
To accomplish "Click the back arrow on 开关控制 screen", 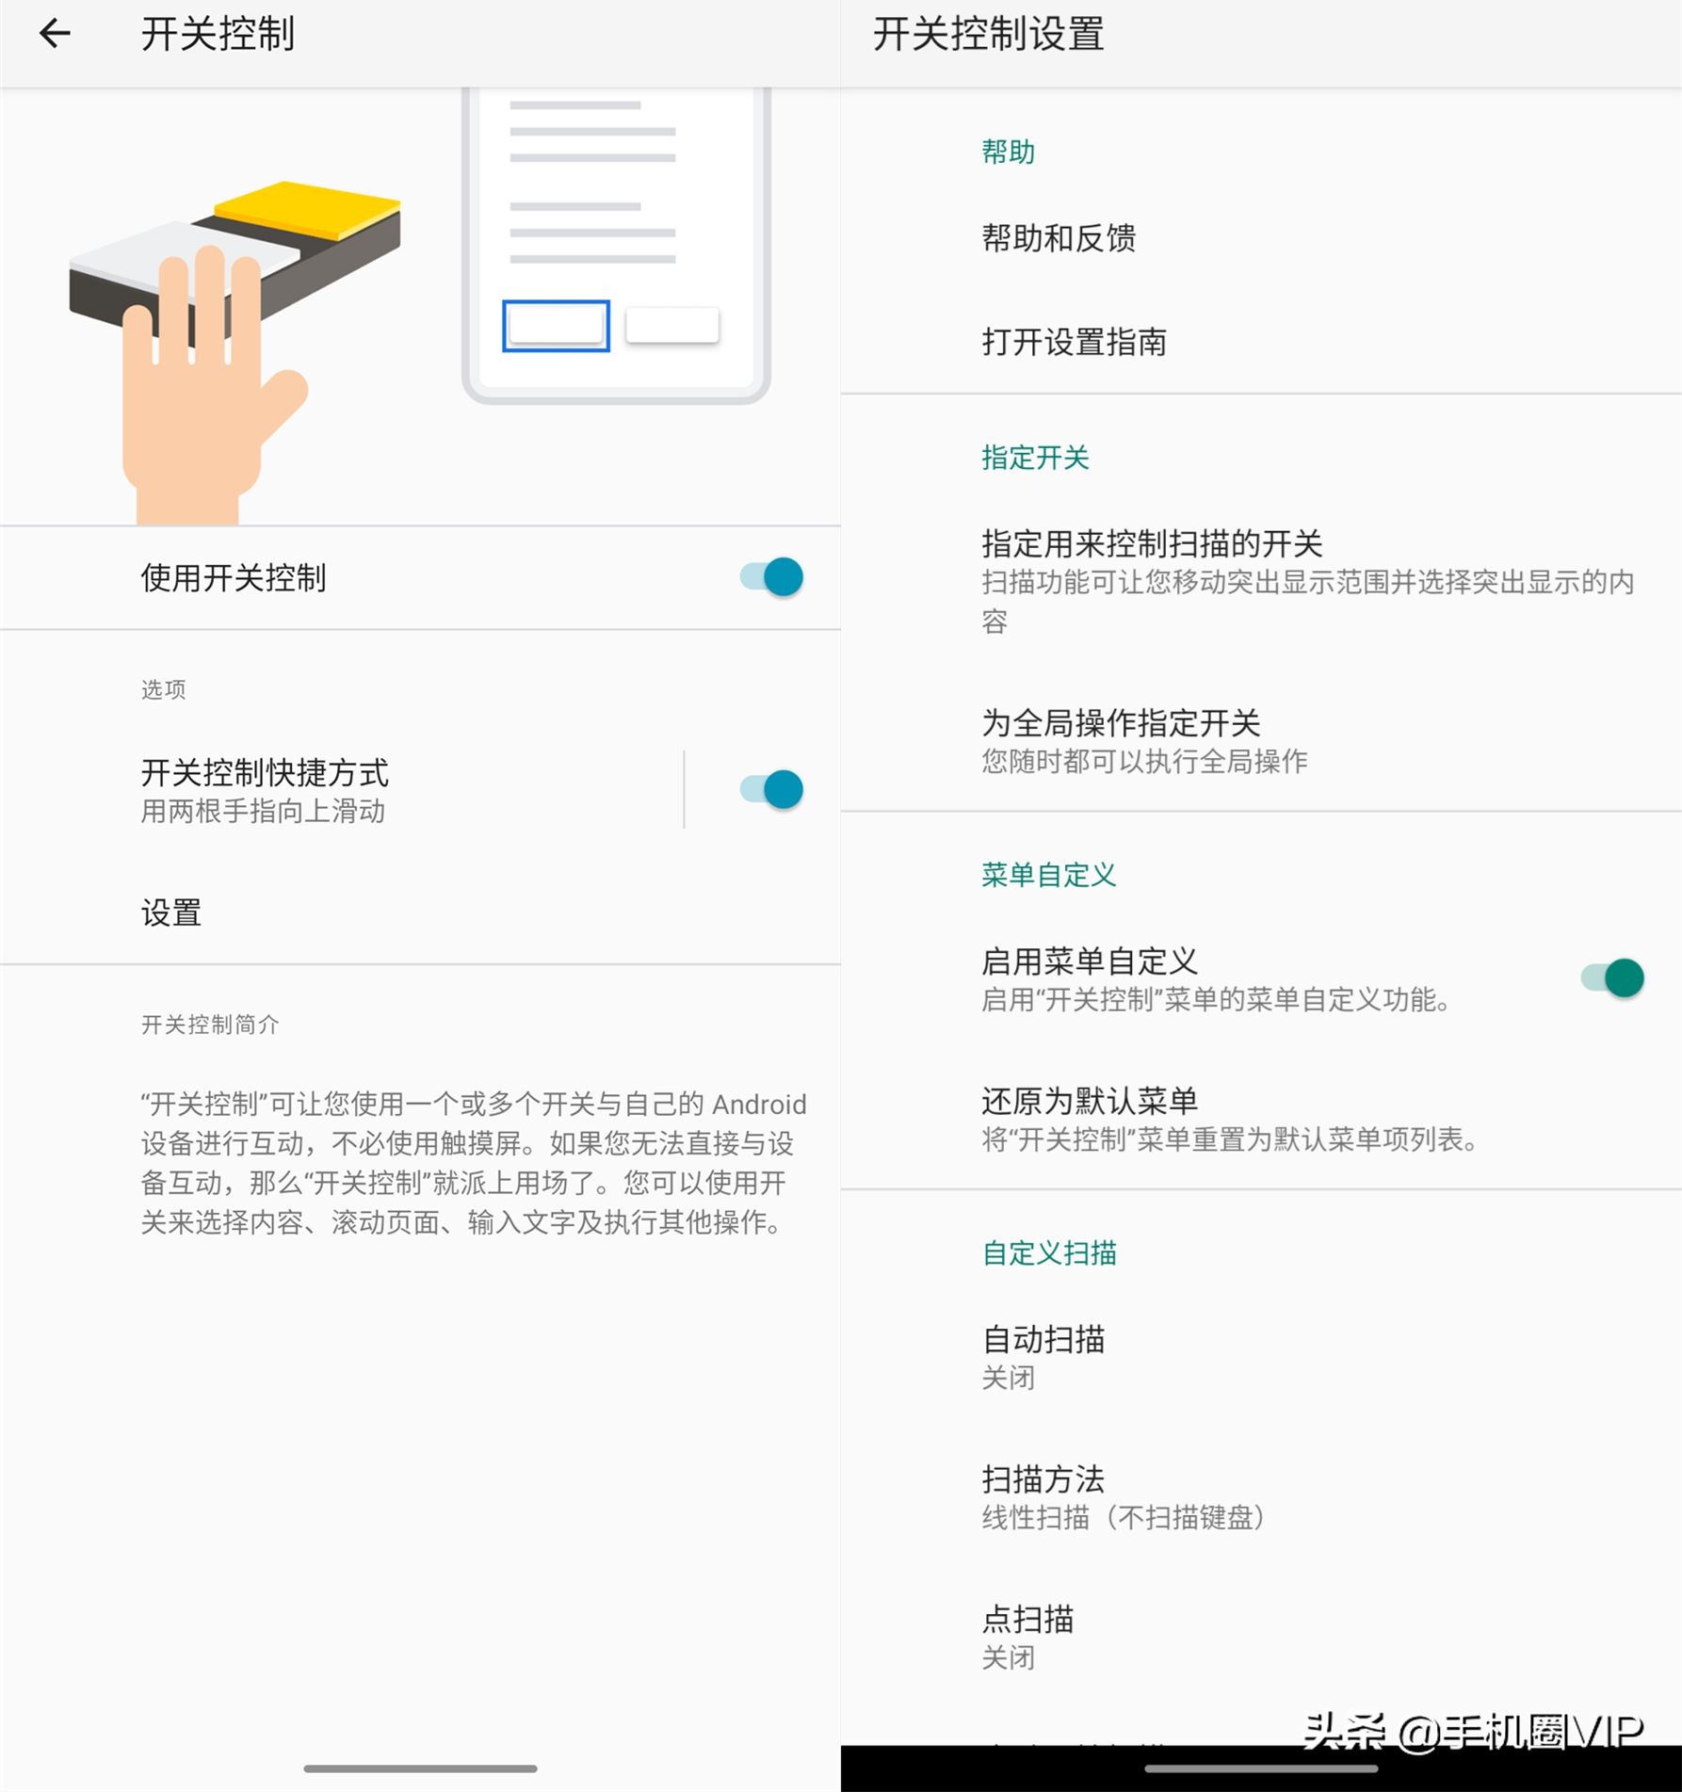I will (x=54, y=34).
